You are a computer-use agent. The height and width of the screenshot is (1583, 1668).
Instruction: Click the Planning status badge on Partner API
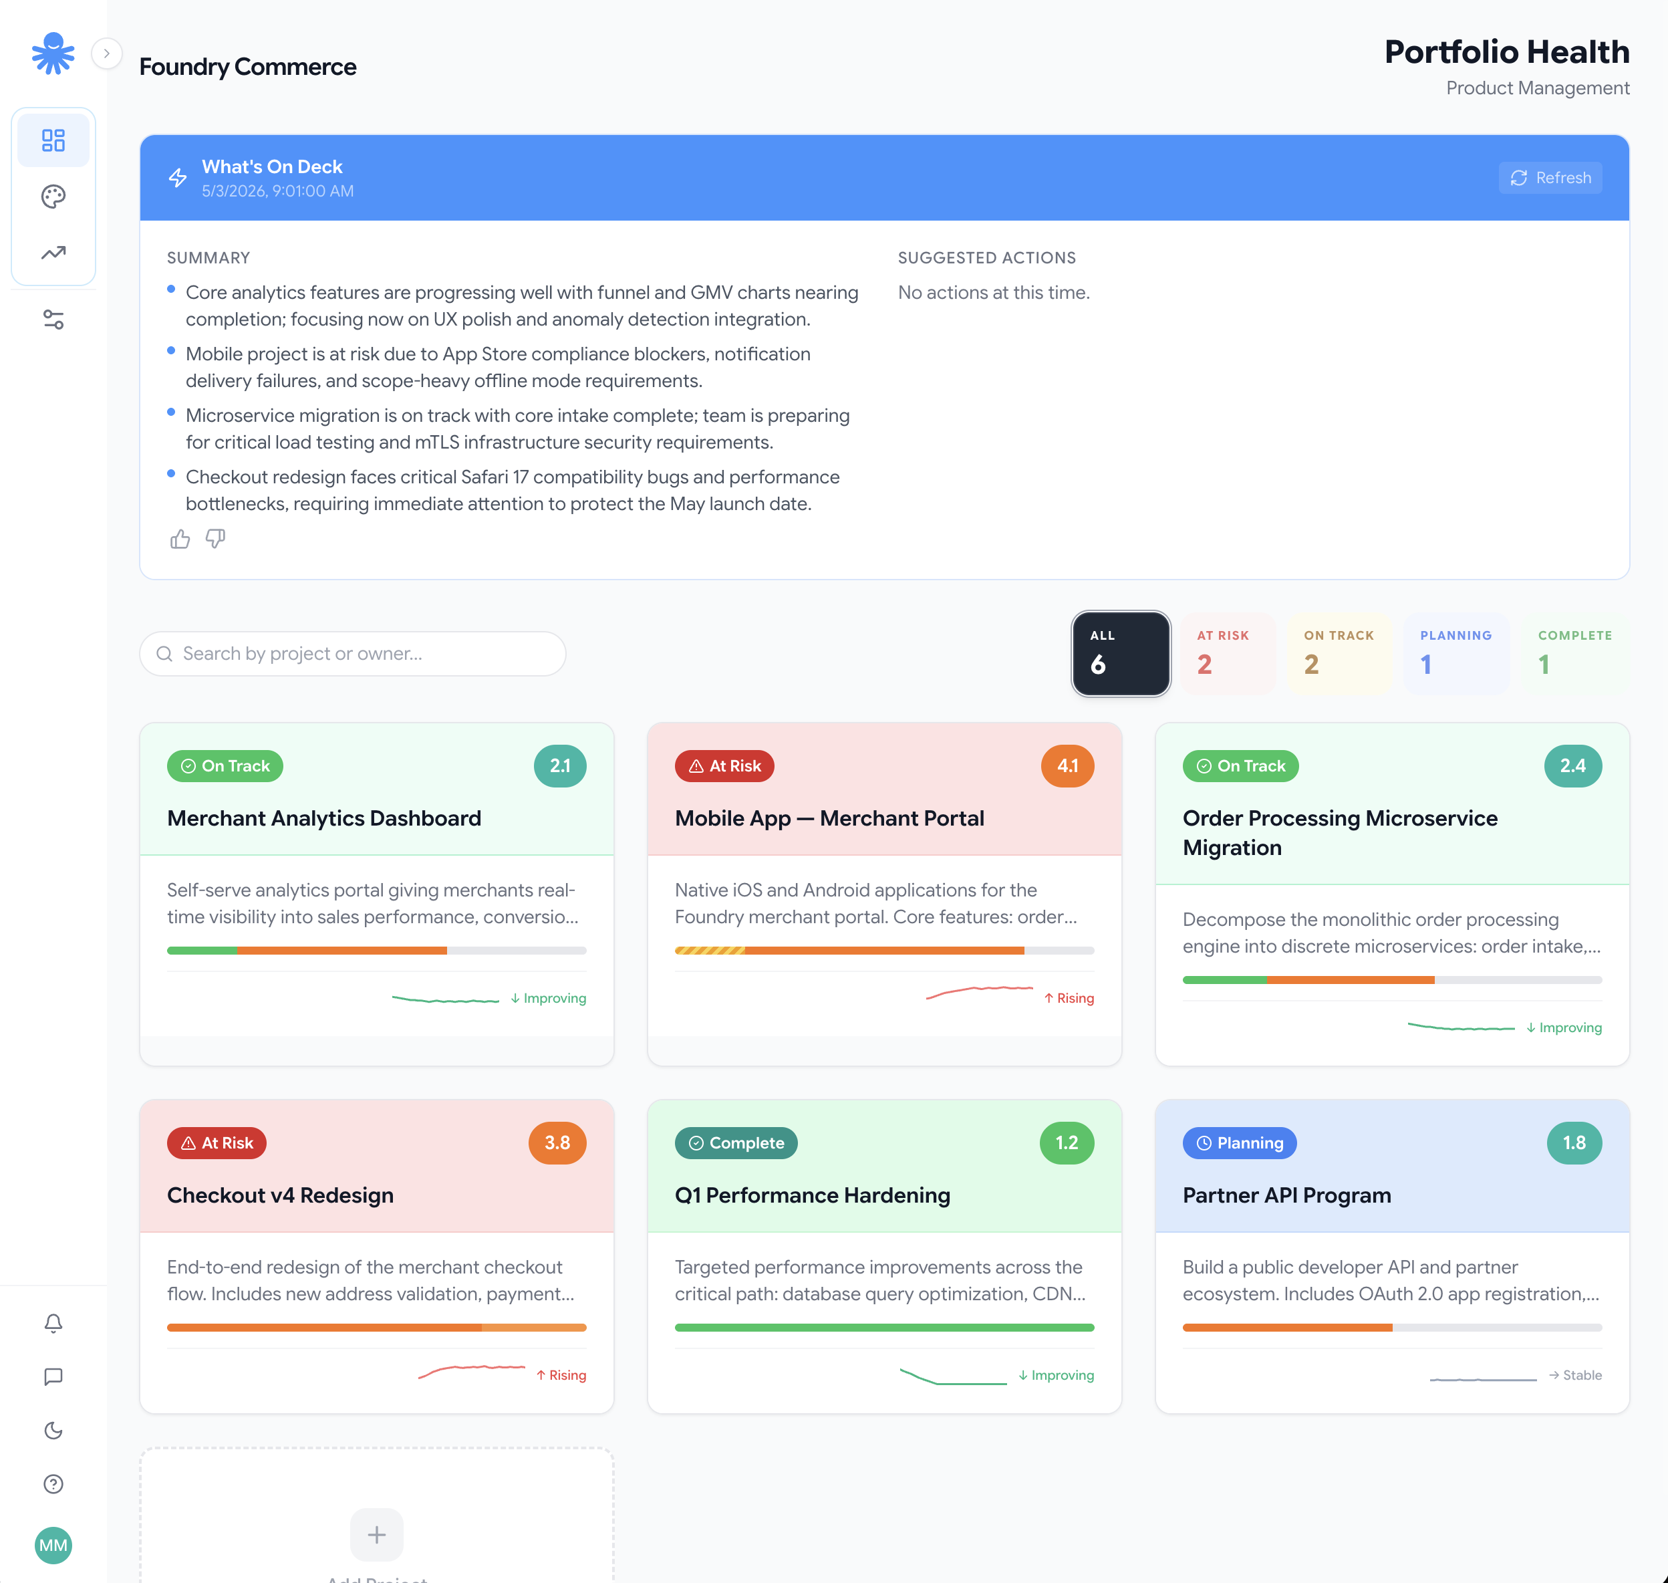click(x=1240, y=1143)
